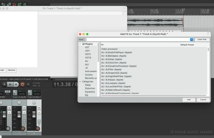This screenshot has width=214, height=138.
Task: Collapse the Categories tree node
Action: 80,82
